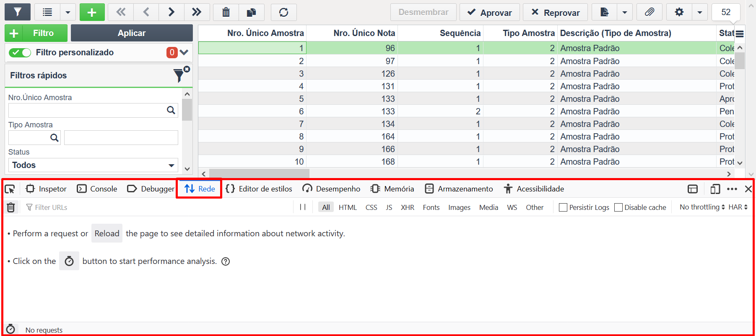Go to first record with double-left arrow
This screenshot has height=336, width=756.
pos(121,12)
